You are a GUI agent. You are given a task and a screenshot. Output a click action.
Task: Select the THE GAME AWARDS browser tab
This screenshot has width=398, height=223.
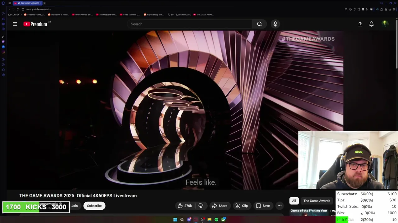click(27, 3)
